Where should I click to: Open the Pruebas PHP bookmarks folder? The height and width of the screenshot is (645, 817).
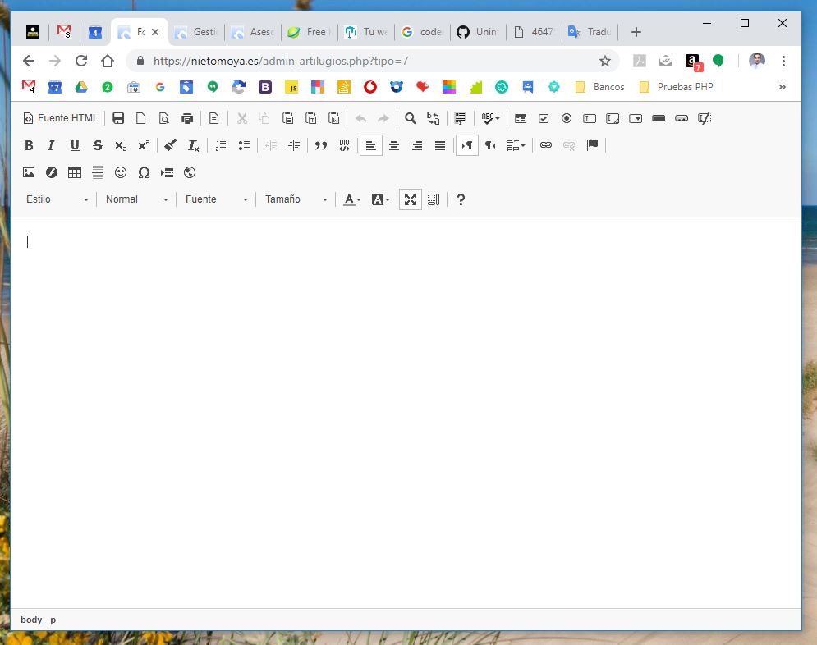click(677, 87)
